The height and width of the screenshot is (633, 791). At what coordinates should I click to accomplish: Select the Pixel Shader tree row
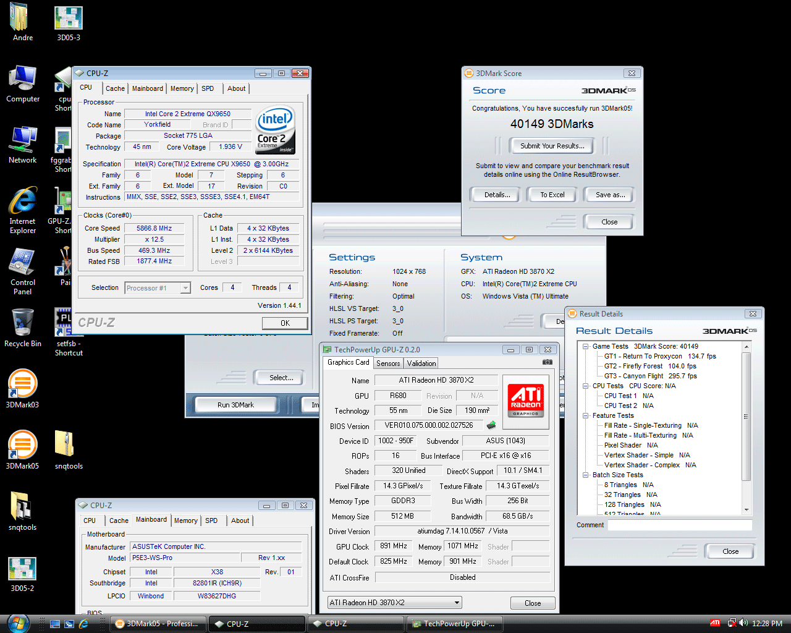631,445
